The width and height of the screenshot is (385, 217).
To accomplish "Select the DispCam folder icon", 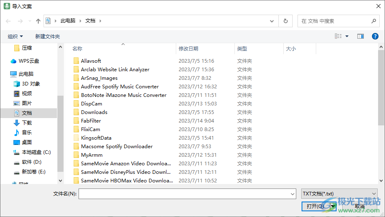I will [77, 104].
